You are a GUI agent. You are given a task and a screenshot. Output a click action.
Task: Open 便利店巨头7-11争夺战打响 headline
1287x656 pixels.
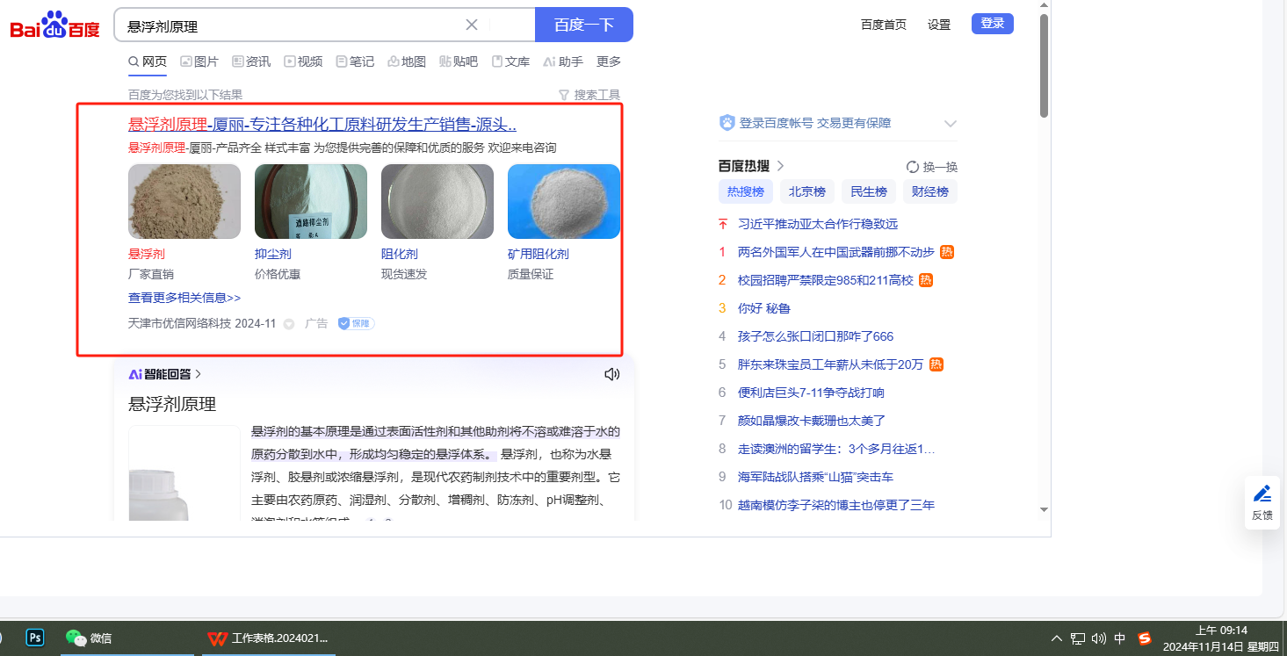[x=811, y=393]
